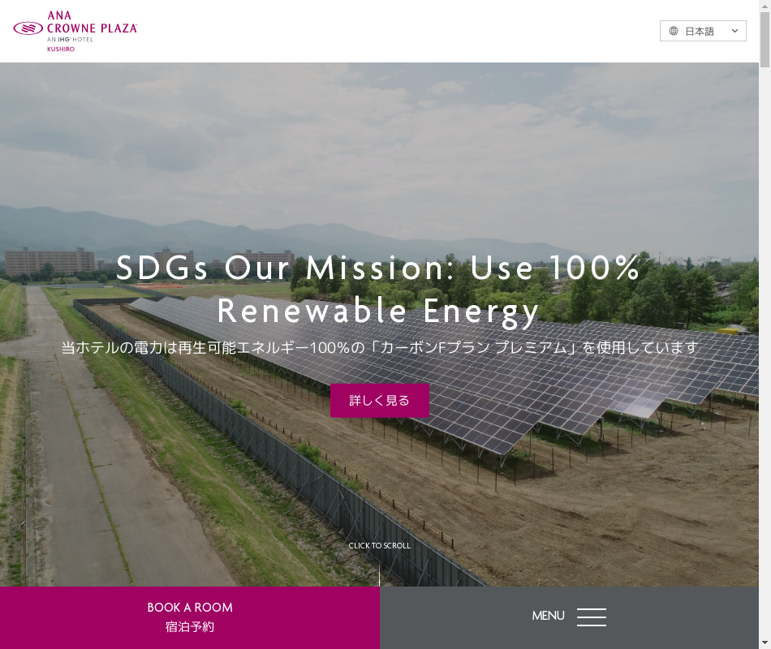
Task: Click the scrollbar down arrow
Action: [765, 643]
